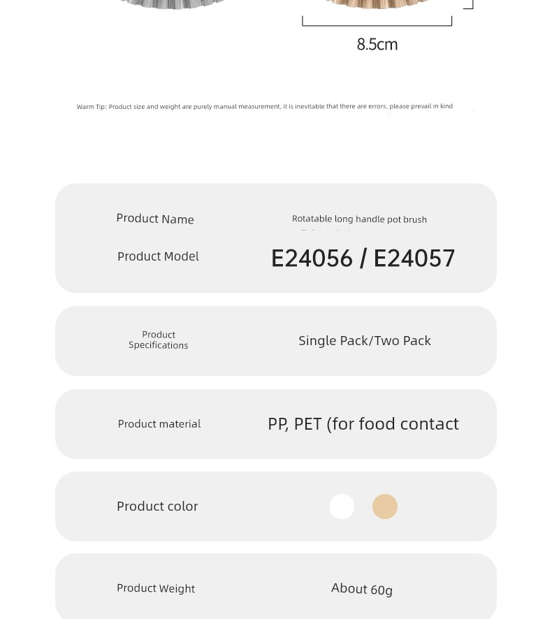This screenshot has width=552, height=619.
Task: Click the Product Weight label
Action: [x=156, y=588]
